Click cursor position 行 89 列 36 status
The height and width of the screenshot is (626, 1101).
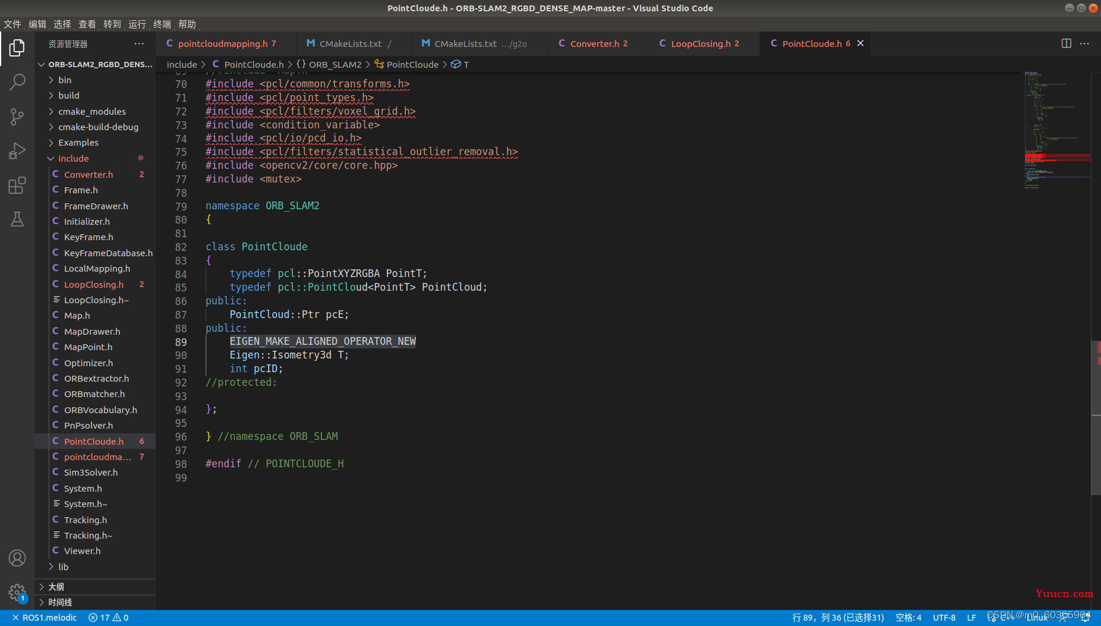838,618
